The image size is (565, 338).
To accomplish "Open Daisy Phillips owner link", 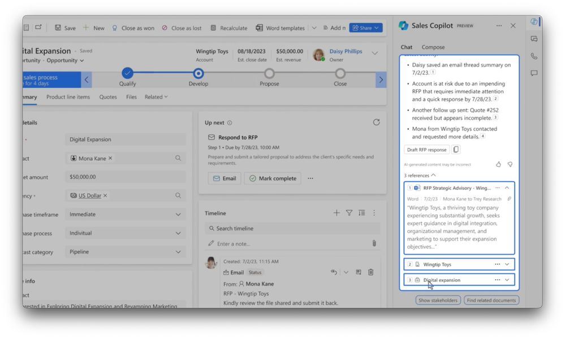I will tap(346, 51).
